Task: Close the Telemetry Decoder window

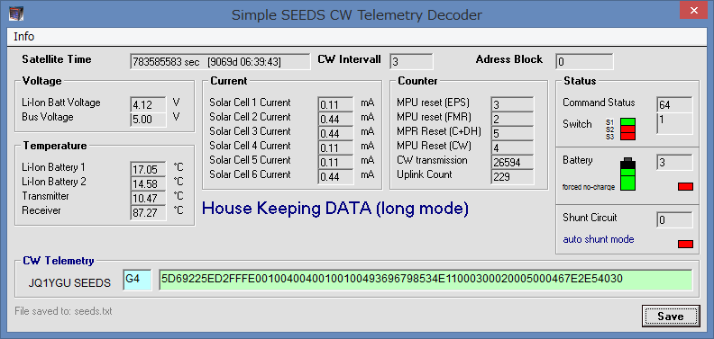Action: click(693, 10)
